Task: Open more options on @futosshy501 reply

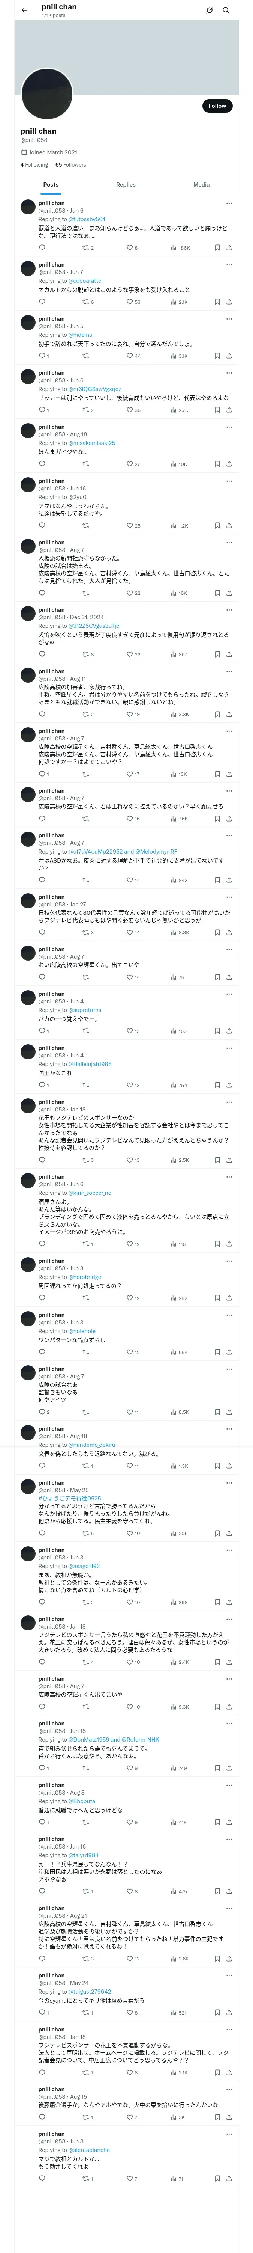Action: 229,203
